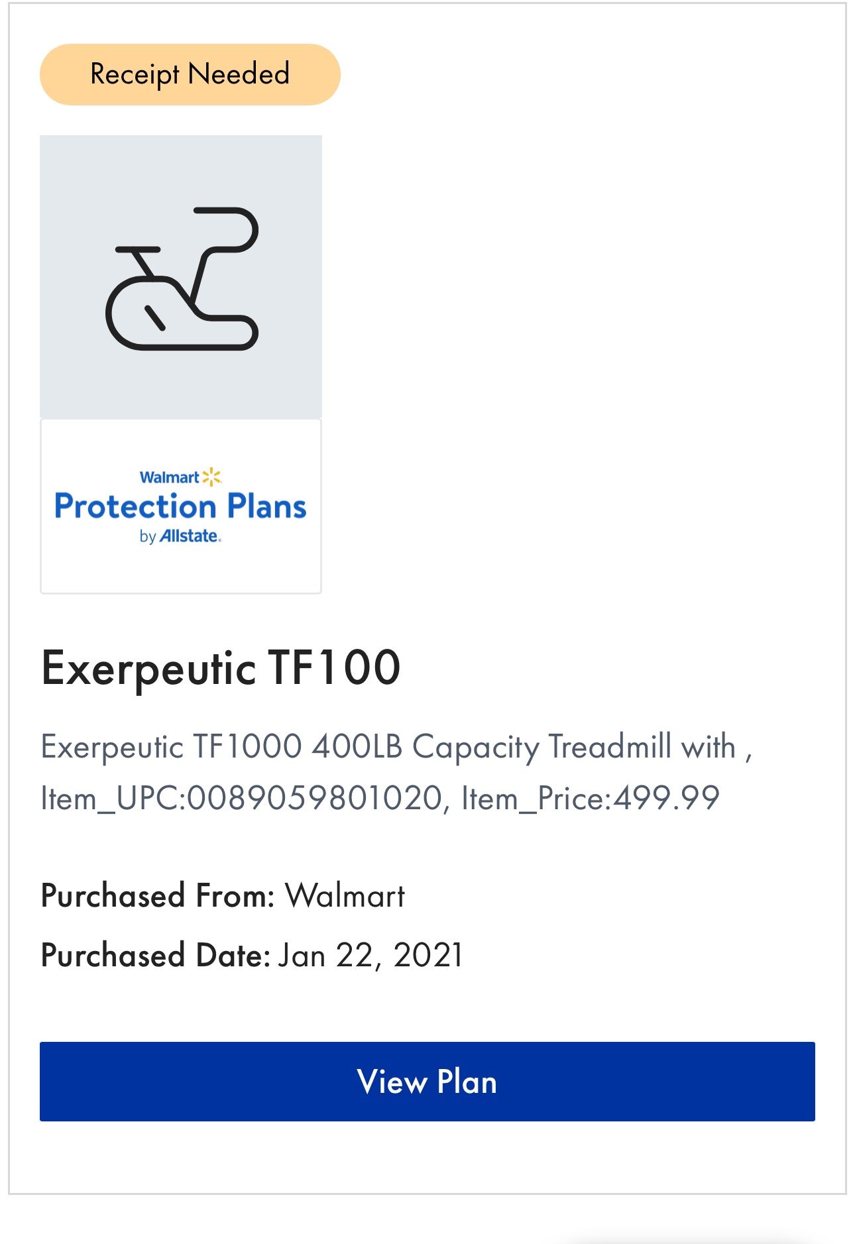
Task: Click the View Plan button
Action: [427, 1081]
